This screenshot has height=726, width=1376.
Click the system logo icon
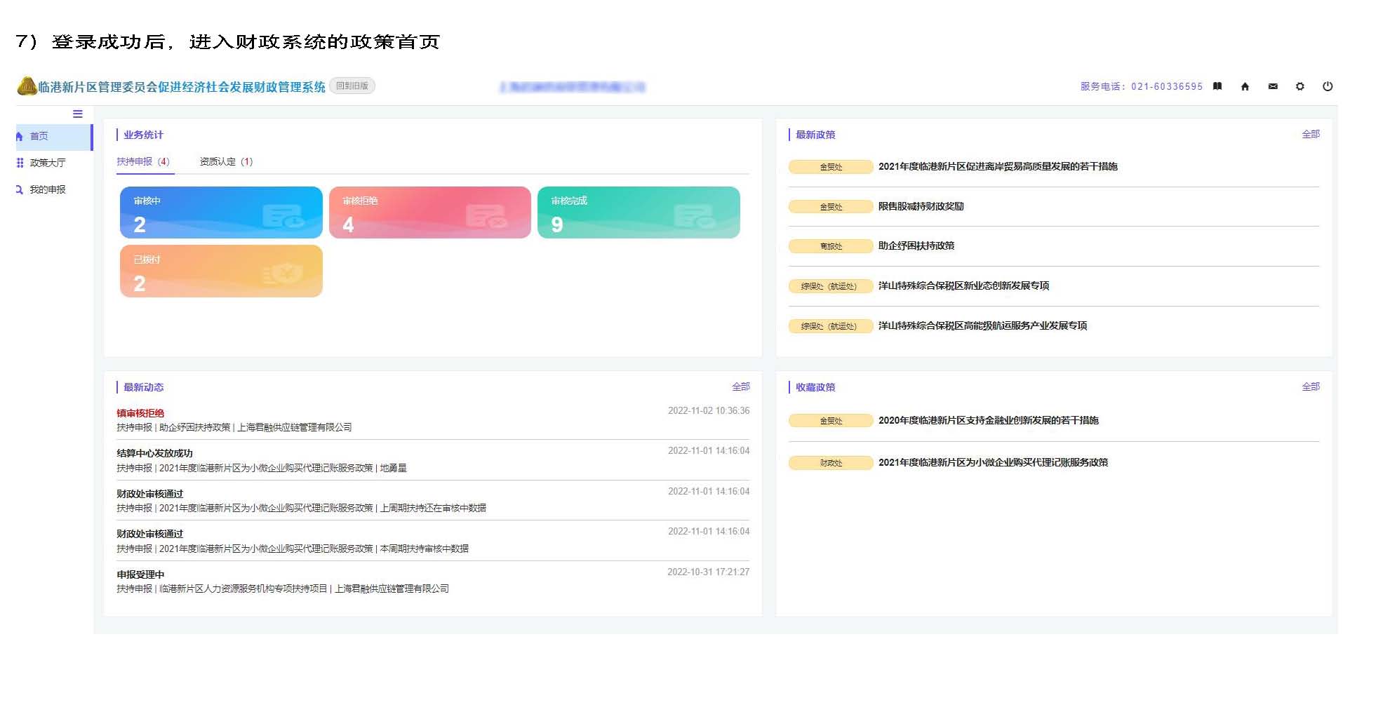(x=27, y=86)
